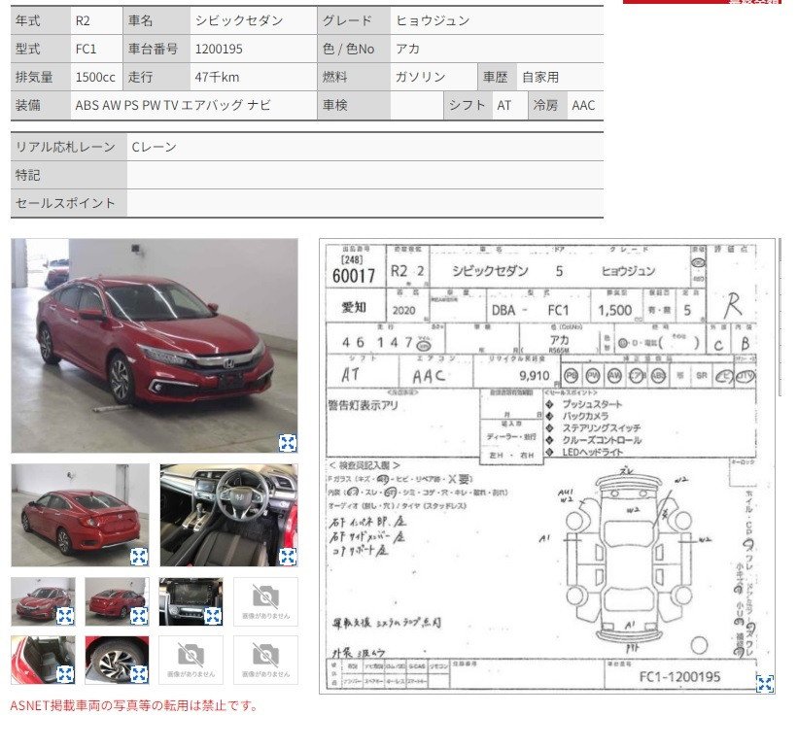Select the color アカ value

407,49
